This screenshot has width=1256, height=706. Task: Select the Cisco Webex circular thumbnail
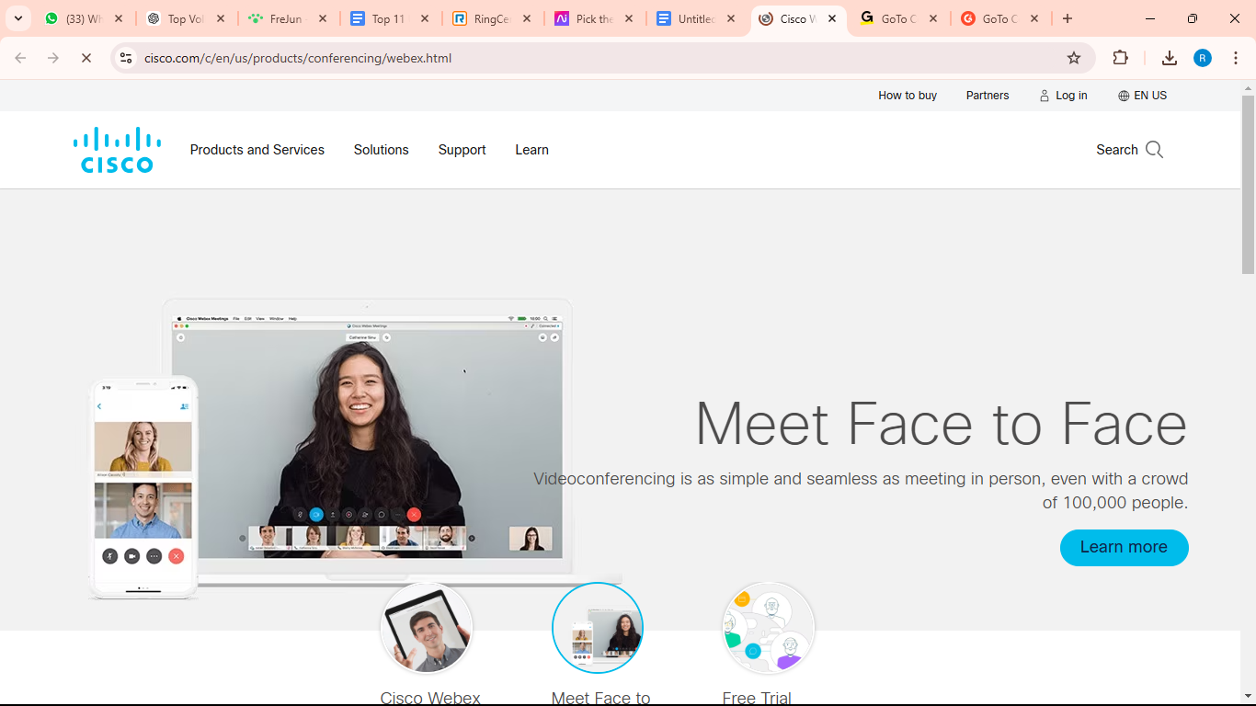[427, 628]
